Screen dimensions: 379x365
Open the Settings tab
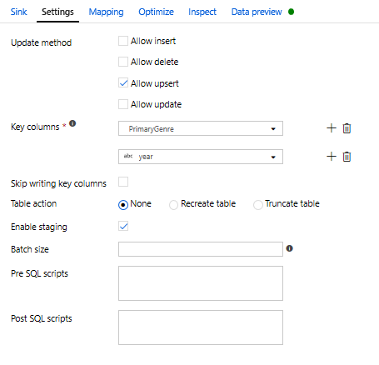click(x=57, y=12)
